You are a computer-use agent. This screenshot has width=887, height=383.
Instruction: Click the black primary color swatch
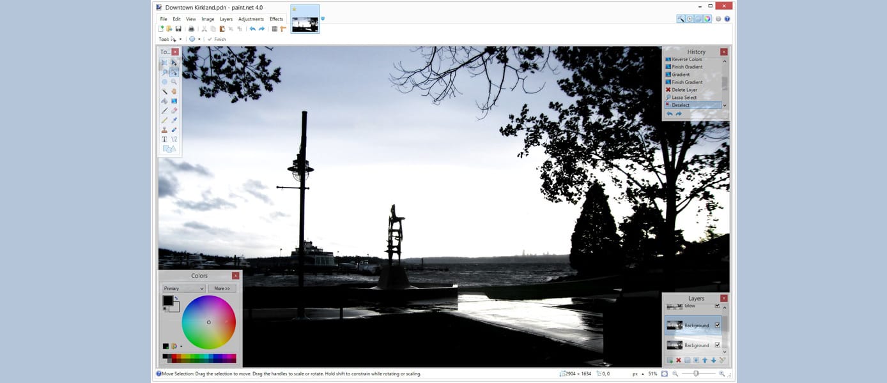167,301
